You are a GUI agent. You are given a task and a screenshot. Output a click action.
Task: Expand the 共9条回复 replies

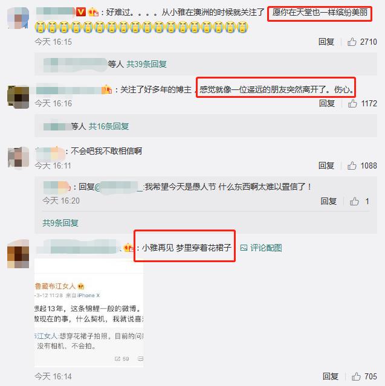[60, 223]
